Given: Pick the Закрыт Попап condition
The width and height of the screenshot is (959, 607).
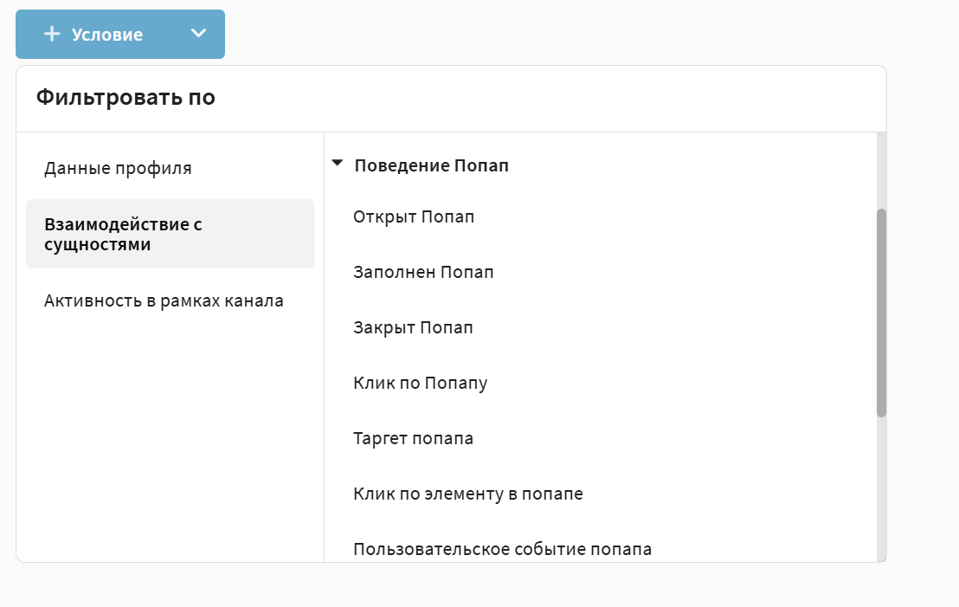Looking at the screenshot, I should (x=413, y=327).
